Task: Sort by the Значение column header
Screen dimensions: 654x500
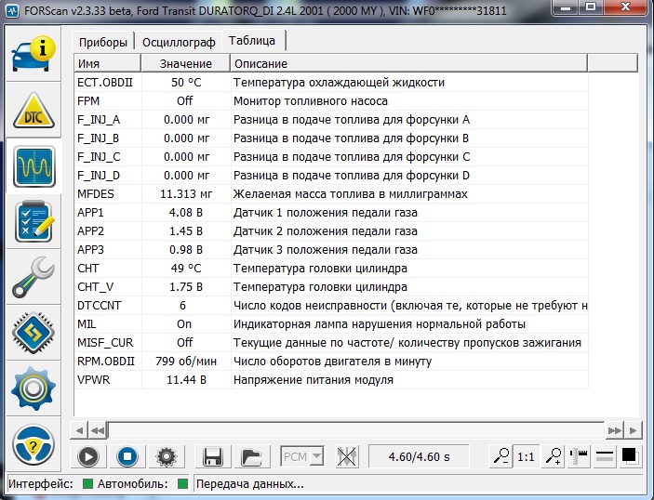Action: (186, 64)
